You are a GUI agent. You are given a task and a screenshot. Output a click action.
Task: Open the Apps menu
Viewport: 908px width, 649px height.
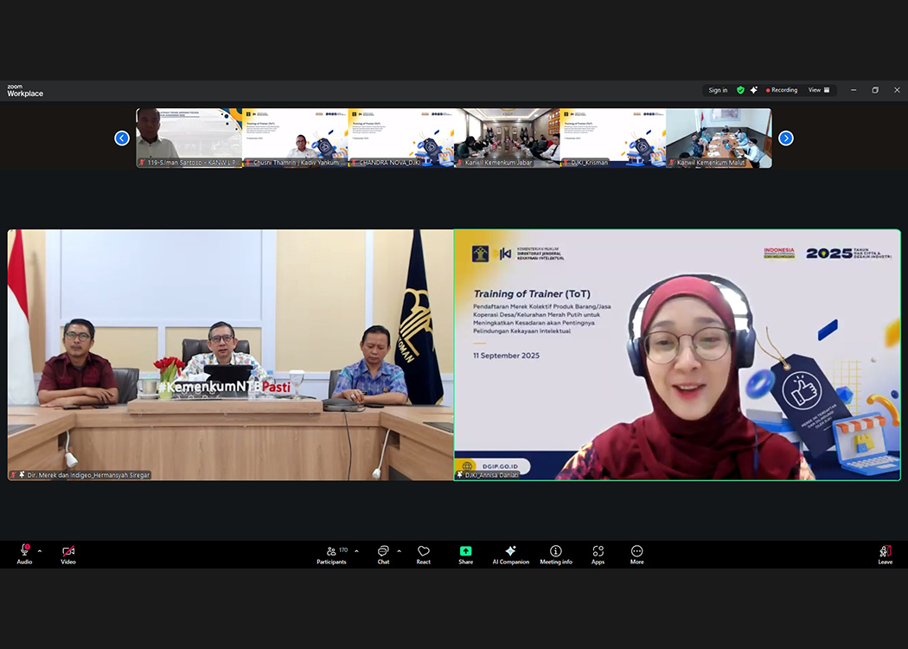pos(598,554)
